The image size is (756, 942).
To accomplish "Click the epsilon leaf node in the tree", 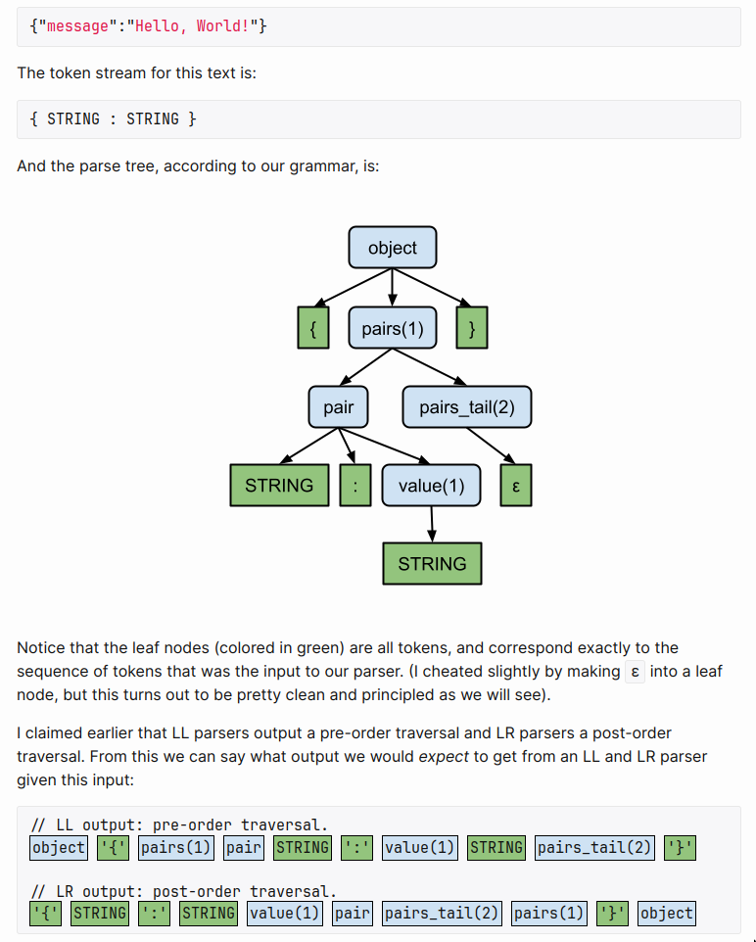I will point(515,485).
